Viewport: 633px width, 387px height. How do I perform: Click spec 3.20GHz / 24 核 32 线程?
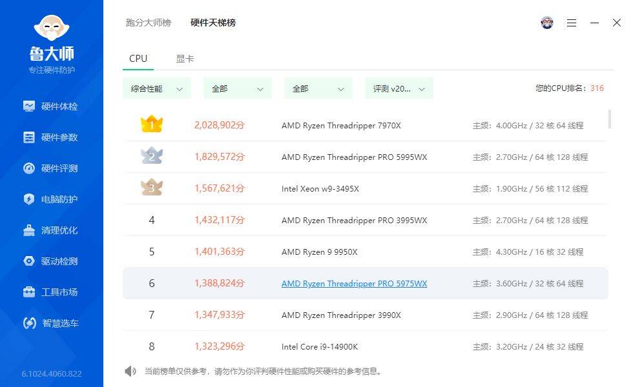click(x=539, y=347)
